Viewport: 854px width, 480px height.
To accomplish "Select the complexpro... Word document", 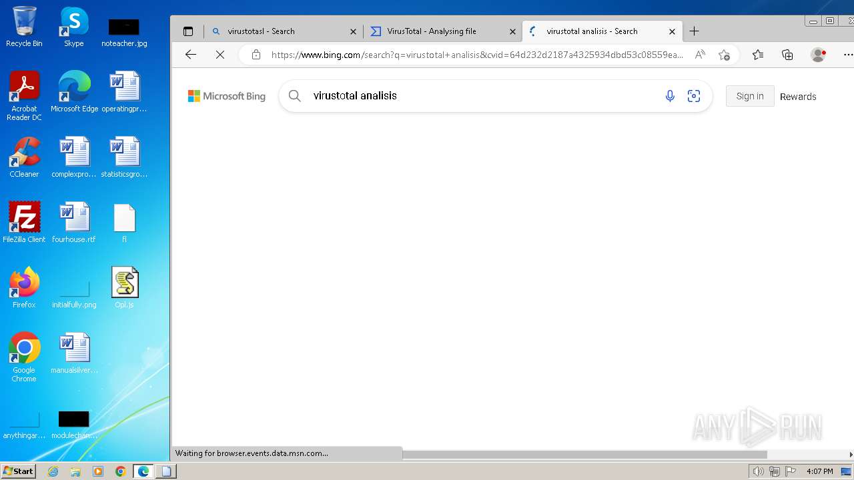I will coord(74,157).
